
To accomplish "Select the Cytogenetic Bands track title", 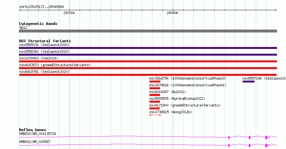I will coord(38,24).
